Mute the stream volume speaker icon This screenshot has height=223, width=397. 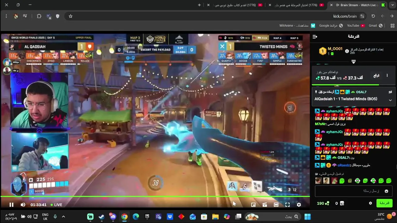[23, 205]
